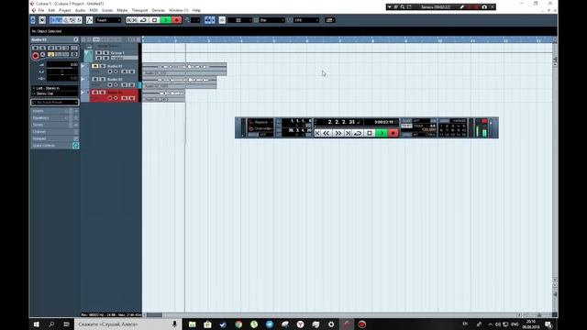Expand the Audio 01 track automation arrow
The height and width of the screenshot is (330, 587).
(x=83, y=66)
